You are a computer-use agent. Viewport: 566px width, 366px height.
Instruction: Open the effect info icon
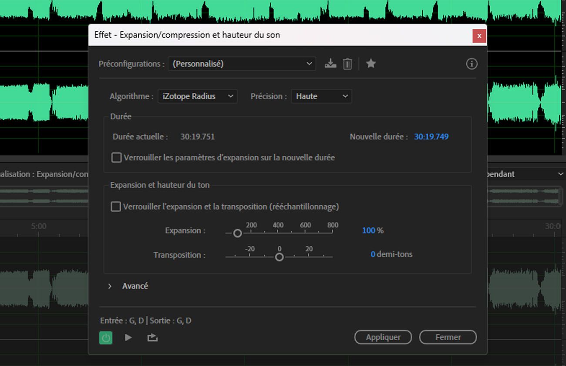coord(472,64)
